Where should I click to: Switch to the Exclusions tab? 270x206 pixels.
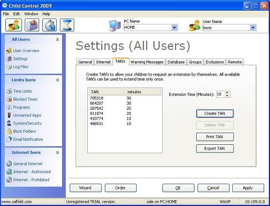215,62
